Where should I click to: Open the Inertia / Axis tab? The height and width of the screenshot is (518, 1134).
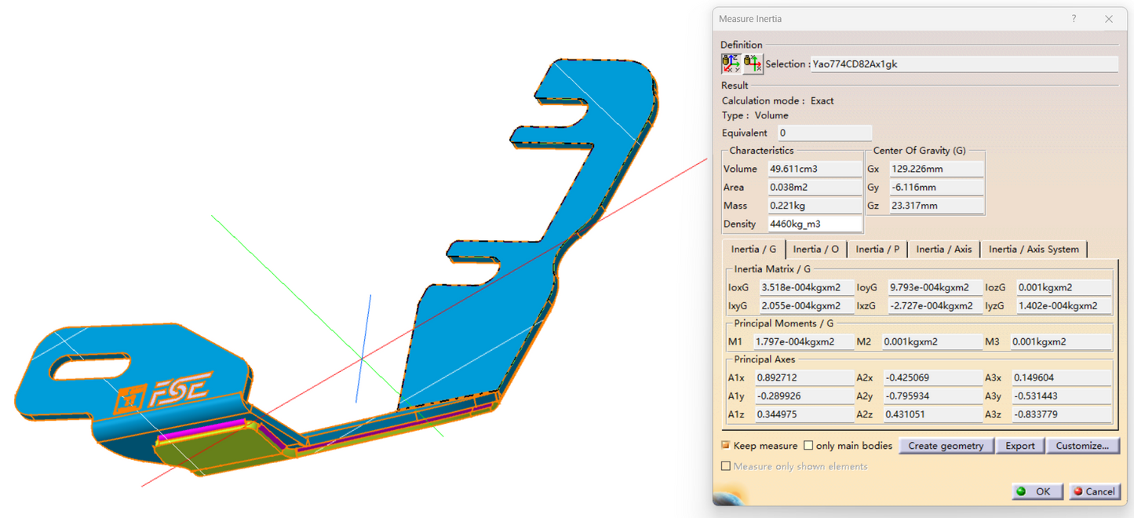click(943, 249)
